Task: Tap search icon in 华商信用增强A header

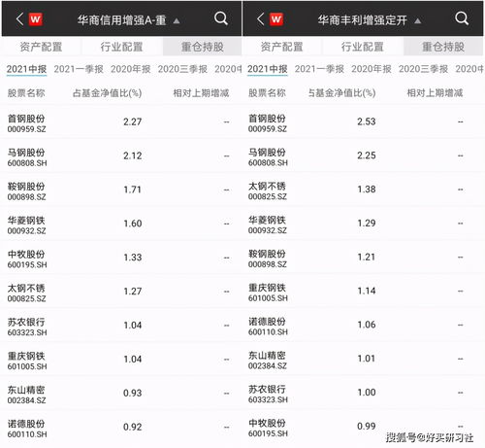Action: (221, 18)
